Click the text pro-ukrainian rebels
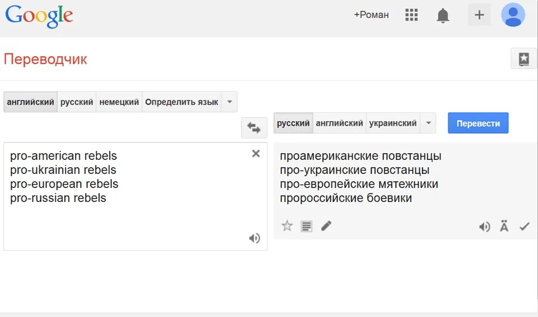This screenshot has height=317, width=538. [63, 170]
